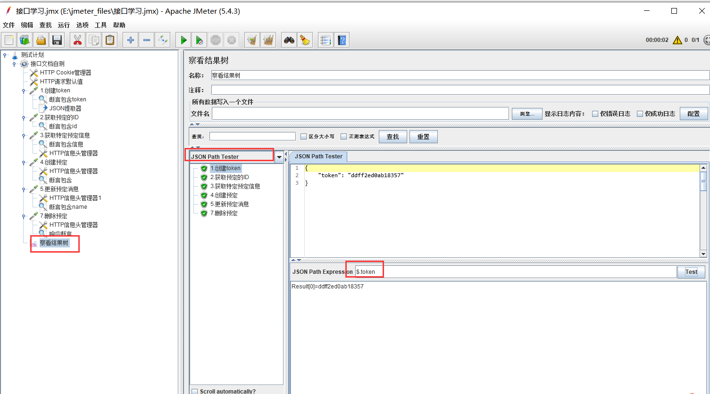The image size is (710, 394).
Task: Select JSON提取器 in the tree
Action: (65, 108)
